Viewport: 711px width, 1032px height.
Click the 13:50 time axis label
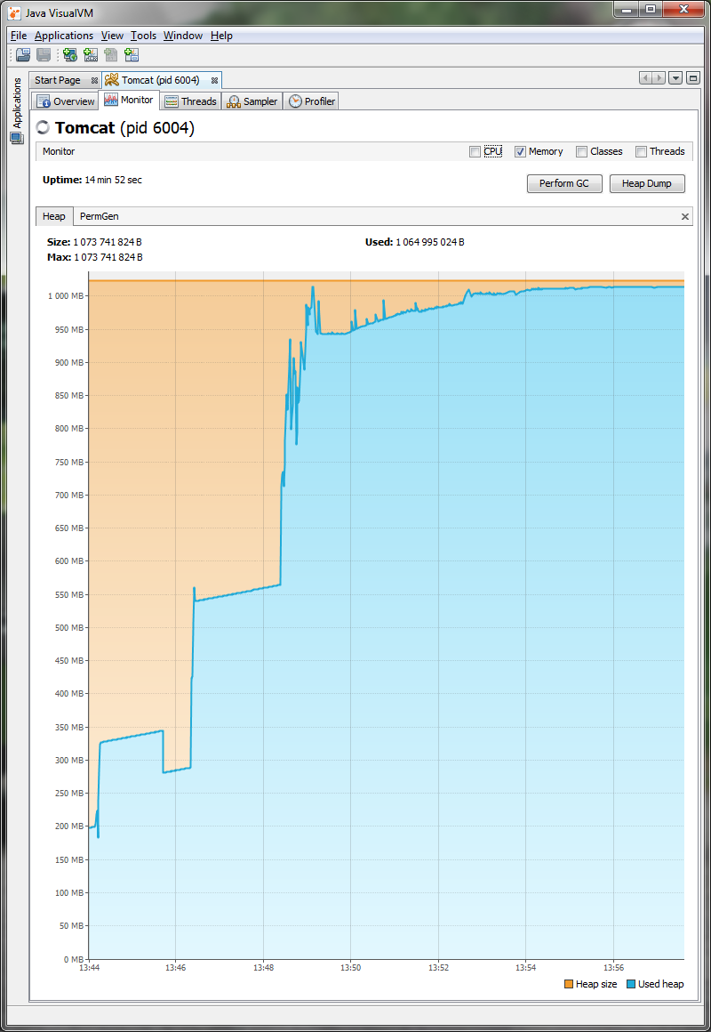tap(350, 968)
